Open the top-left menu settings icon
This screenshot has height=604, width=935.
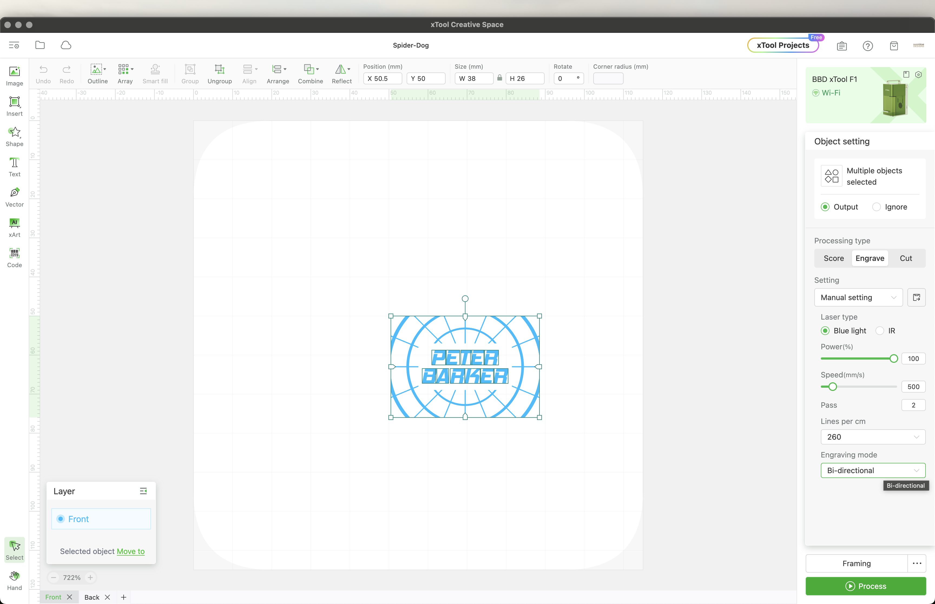[14, 45]
